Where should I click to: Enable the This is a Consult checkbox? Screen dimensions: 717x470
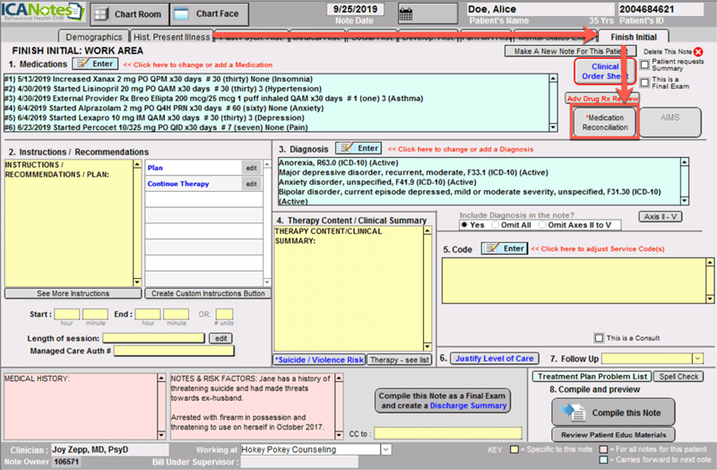tap(600, 337)
